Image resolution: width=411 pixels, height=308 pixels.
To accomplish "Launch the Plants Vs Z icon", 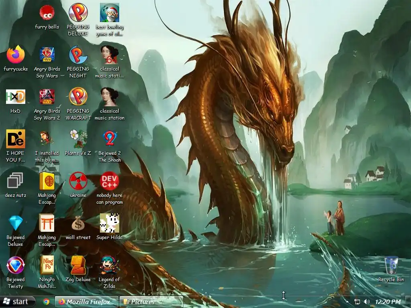I will pyautogui.click(x=78, y=139).
